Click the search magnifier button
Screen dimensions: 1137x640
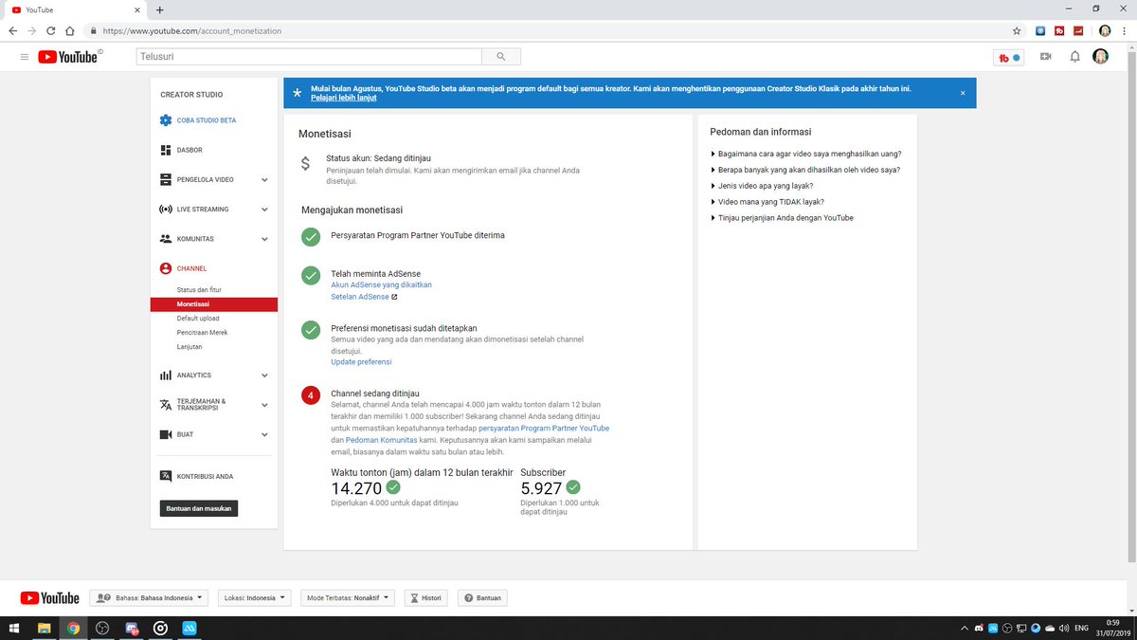point(500,57)
